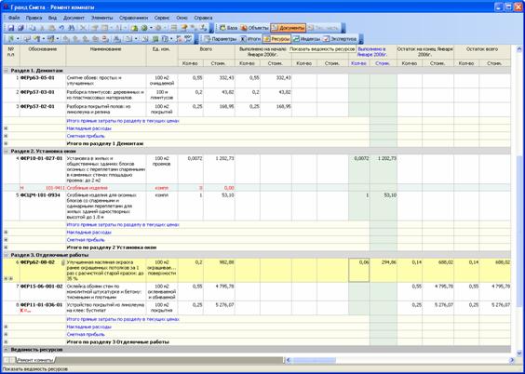Viewport: 525px width, 374px height.
Task: Expand Итого по разделу 3 row
Action: coord(6,341)
